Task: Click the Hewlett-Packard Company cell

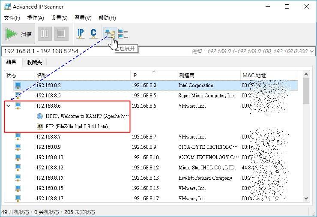Action: tap(205, 178)
